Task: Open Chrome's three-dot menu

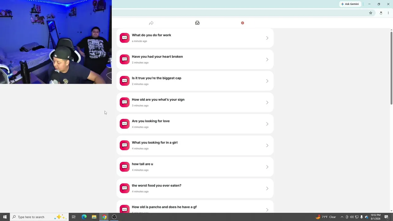Action: pyautogui.click(x=388, y=13)
